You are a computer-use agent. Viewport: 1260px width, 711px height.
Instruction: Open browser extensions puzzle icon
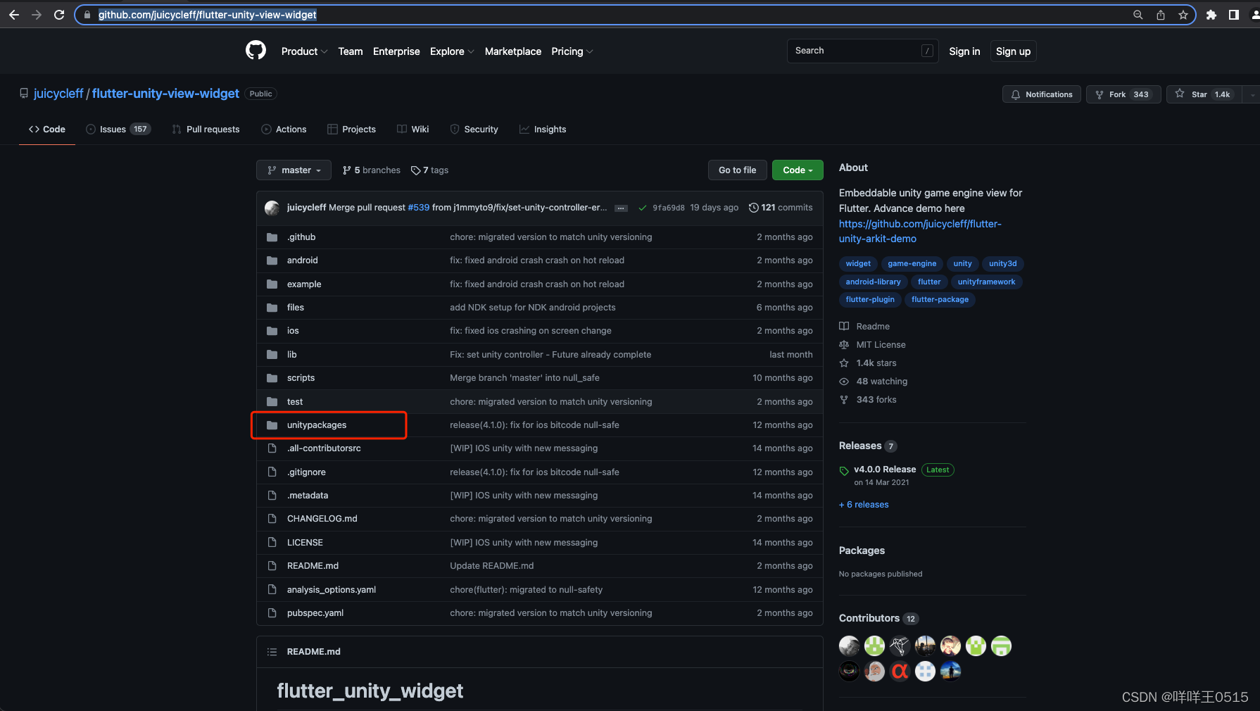click(x=1211, y=15)
